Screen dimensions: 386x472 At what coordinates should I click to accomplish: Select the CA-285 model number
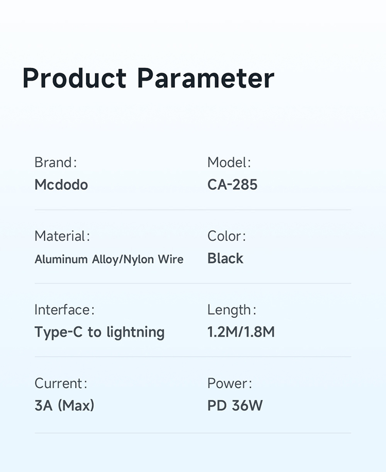233,185
